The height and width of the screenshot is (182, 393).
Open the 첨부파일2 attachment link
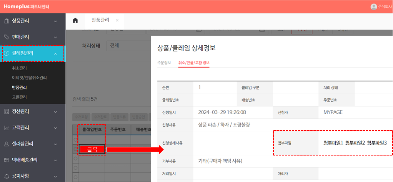click(x=355, y=143)
